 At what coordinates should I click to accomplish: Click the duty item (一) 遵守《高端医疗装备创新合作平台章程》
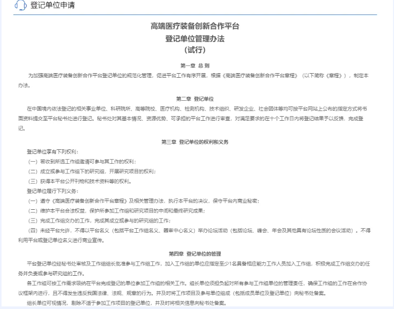143,201
